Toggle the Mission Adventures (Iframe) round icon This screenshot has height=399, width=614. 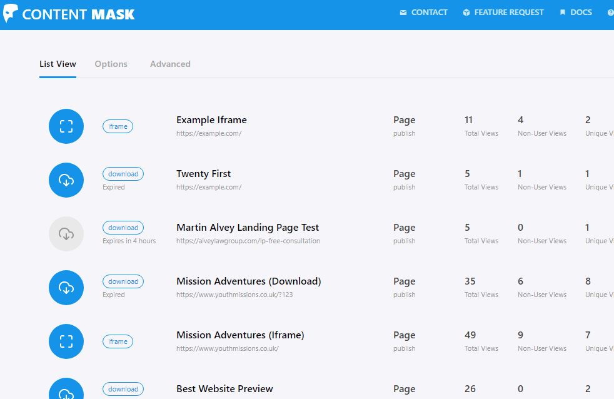click(x=66, y=341)
